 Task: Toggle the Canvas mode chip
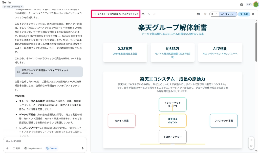click(52, 148)
